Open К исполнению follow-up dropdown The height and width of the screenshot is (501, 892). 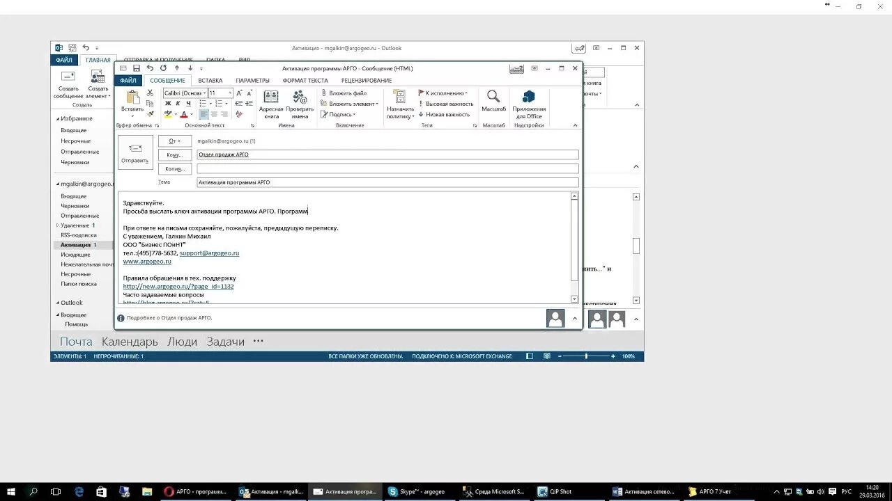tap(443, 93)
